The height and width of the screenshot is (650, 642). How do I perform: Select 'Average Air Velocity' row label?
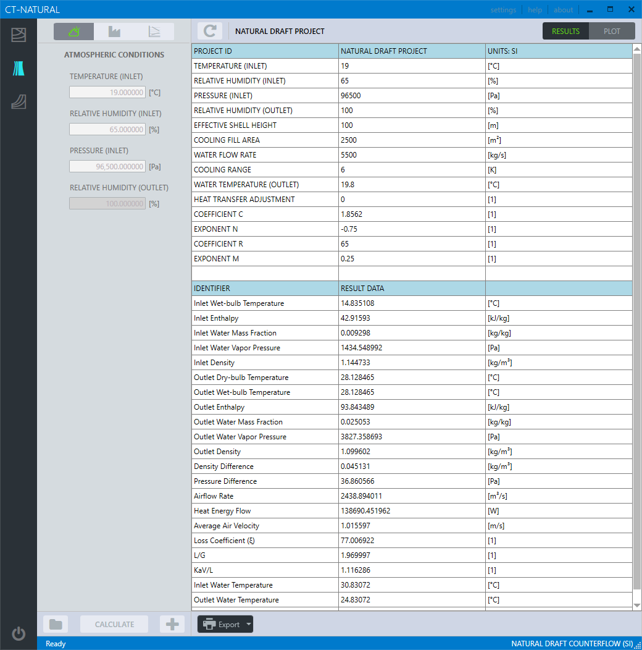(x=226, y=526)
